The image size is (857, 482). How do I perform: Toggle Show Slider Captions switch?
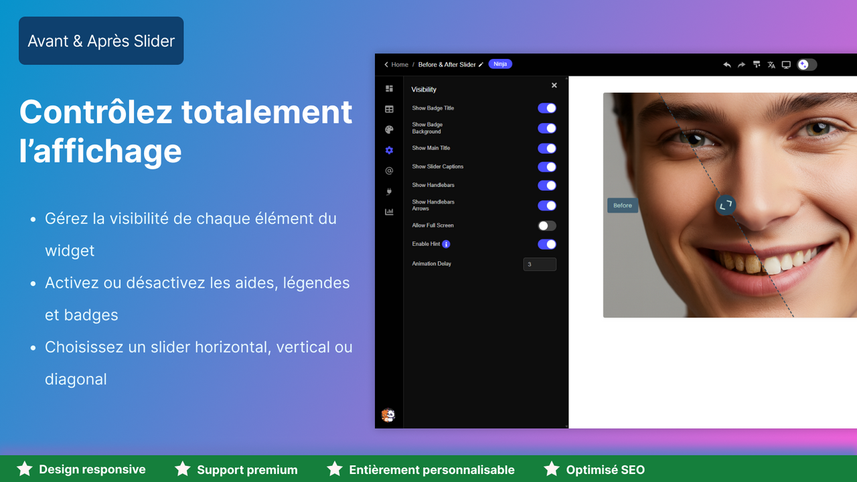(547, 167)
